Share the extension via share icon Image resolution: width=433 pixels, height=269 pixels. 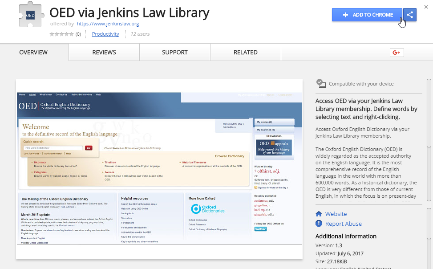pyautogui.click(x=410, y=15)
